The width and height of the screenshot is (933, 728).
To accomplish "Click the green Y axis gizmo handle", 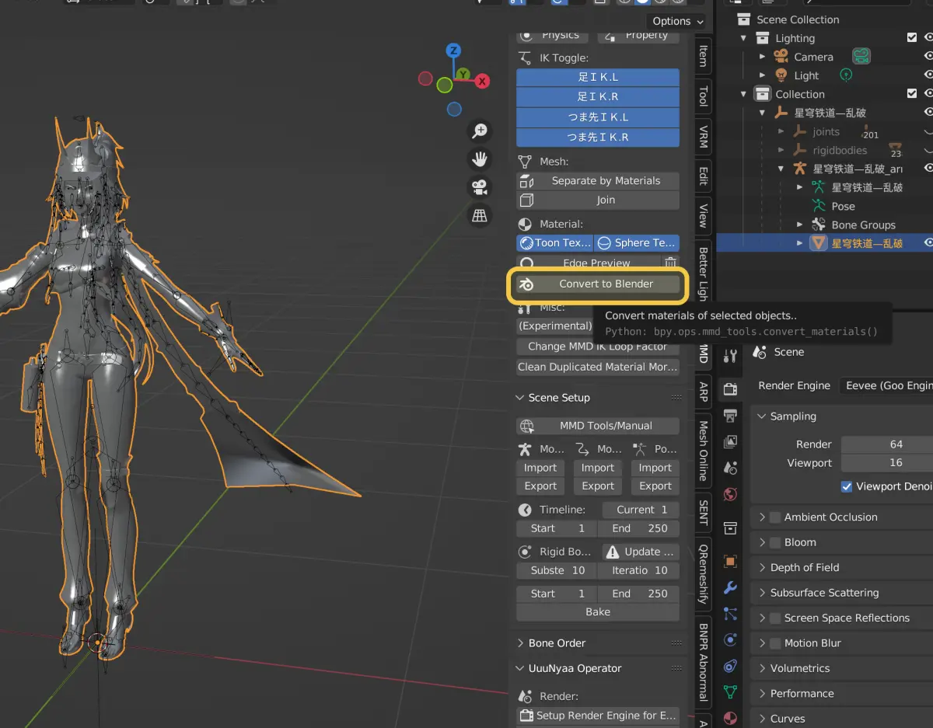I will pos(463,74).
